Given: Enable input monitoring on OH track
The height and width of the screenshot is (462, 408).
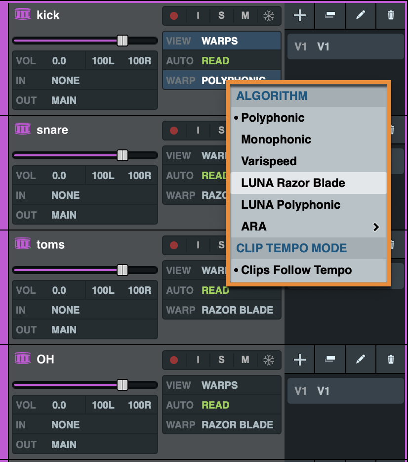Looking at the screenshot, I should coord(198,360).
